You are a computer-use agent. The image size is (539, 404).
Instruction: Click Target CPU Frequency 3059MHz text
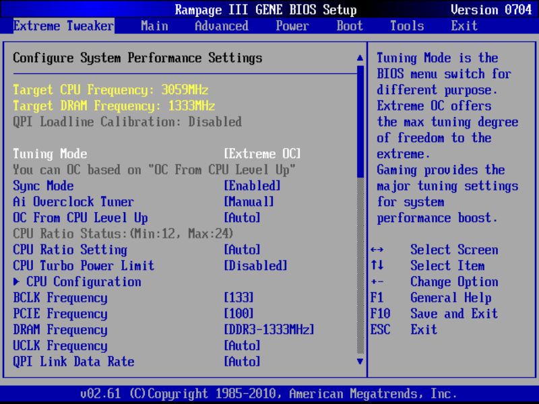coord(110,90)
